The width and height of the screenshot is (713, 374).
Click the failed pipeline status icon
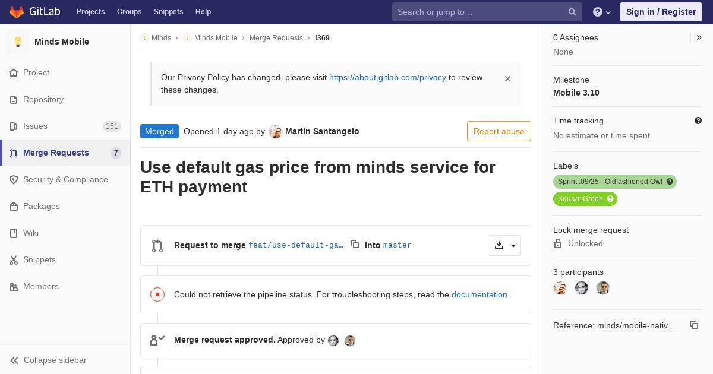157,294
